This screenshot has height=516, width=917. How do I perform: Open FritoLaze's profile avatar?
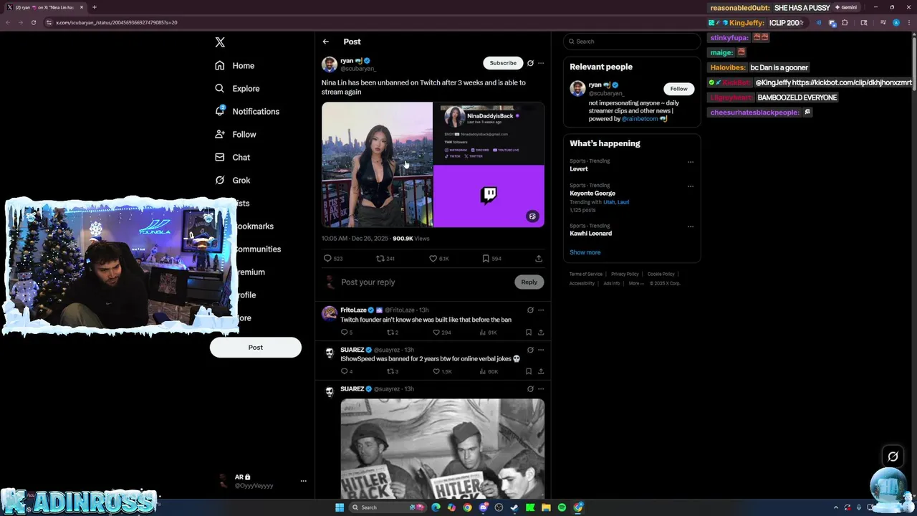(x=330, y=313)
